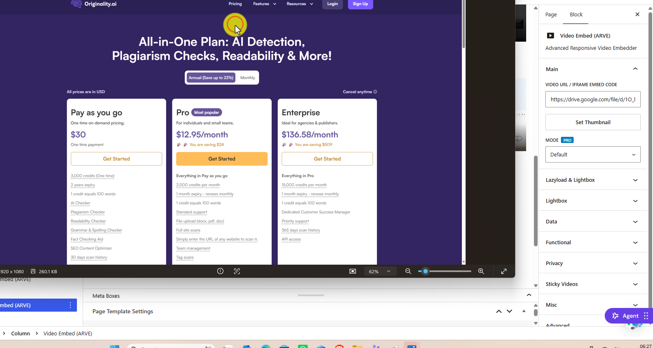Switch to the Page tab
This screenshot has width=653, height=348.
551,15
